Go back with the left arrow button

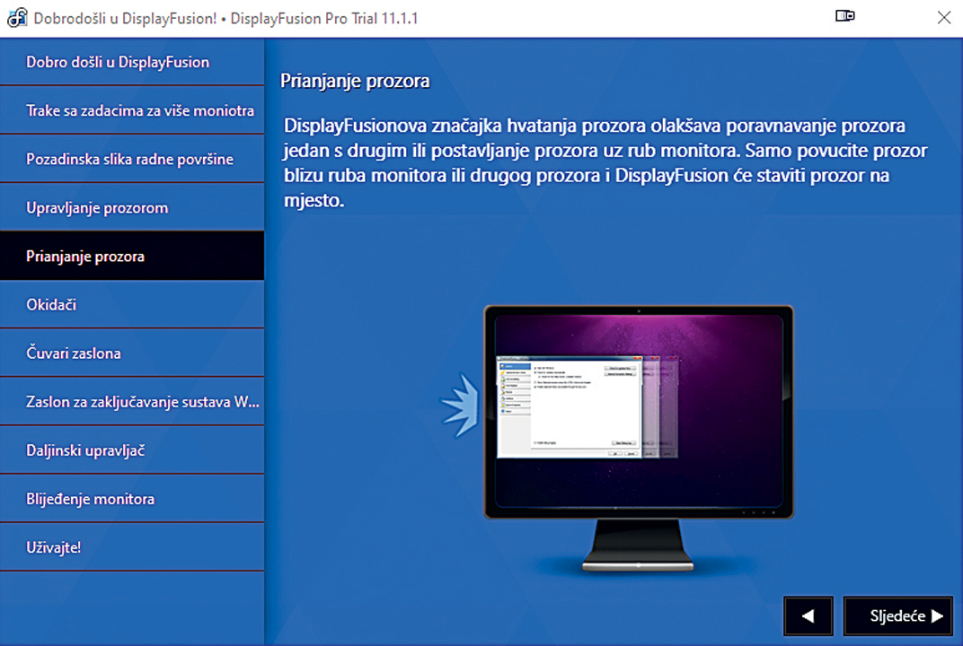pos(808,615)
